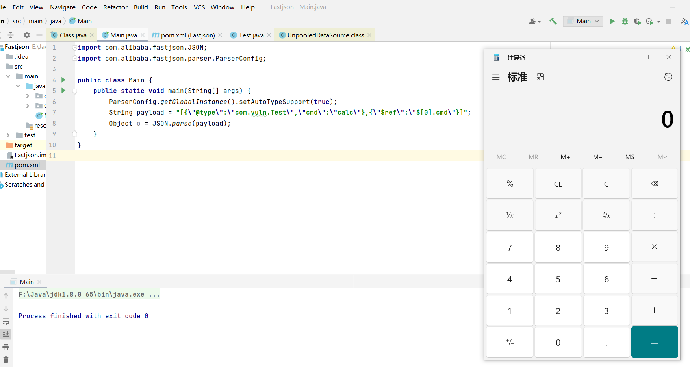The width and height of the screenshot is (690, 367).
Task: Click the calculator CE button
Action: click(x=558, y=183)
